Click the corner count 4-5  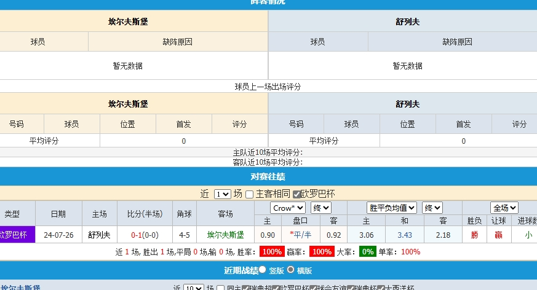pyautogui.click(x=185, y=235)
